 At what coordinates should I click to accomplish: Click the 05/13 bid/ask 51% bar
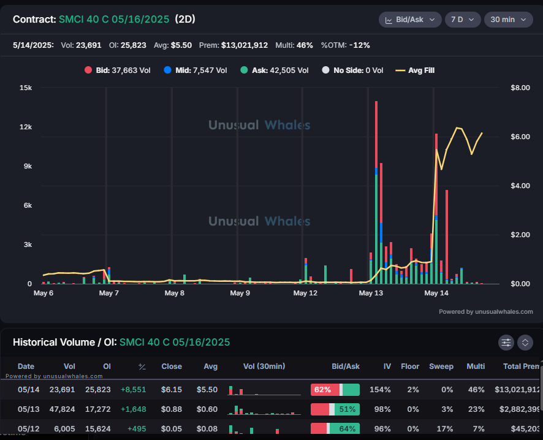[x=335, y=409]
